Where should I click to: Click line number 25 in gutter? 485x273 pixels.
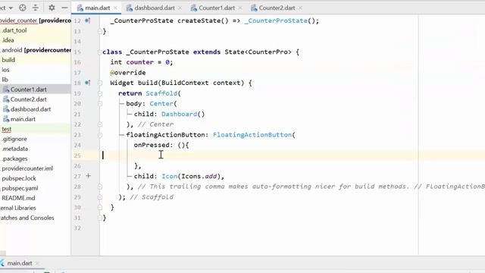[x=77, y=155]
